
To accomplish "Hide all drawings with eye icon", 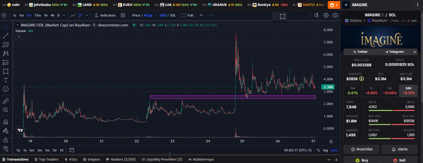I will [x=6, y=148].
